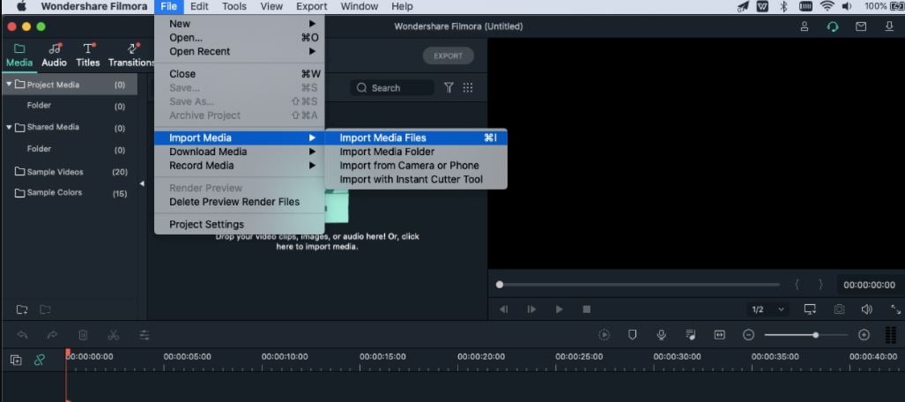
Task: Click the preview playback progress bar
Action: [x=638, y=285]
